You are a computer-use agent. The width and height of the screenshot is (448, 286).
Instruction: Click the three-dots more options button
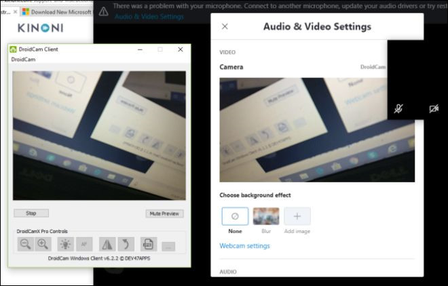pos(169,246)
